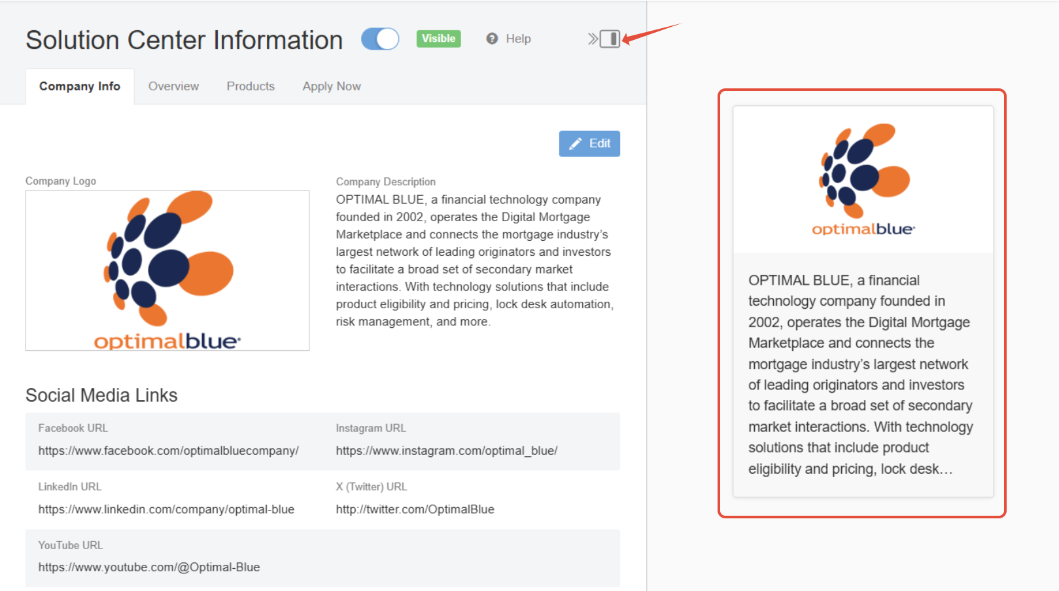Click the preview card Optimal Blue logo
This screenshot has width=1059, height=591.
863,179
